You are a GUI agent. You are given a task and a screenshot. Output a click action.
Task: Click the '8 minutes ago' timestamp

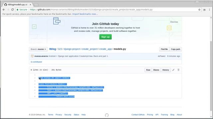pos(174,56)
